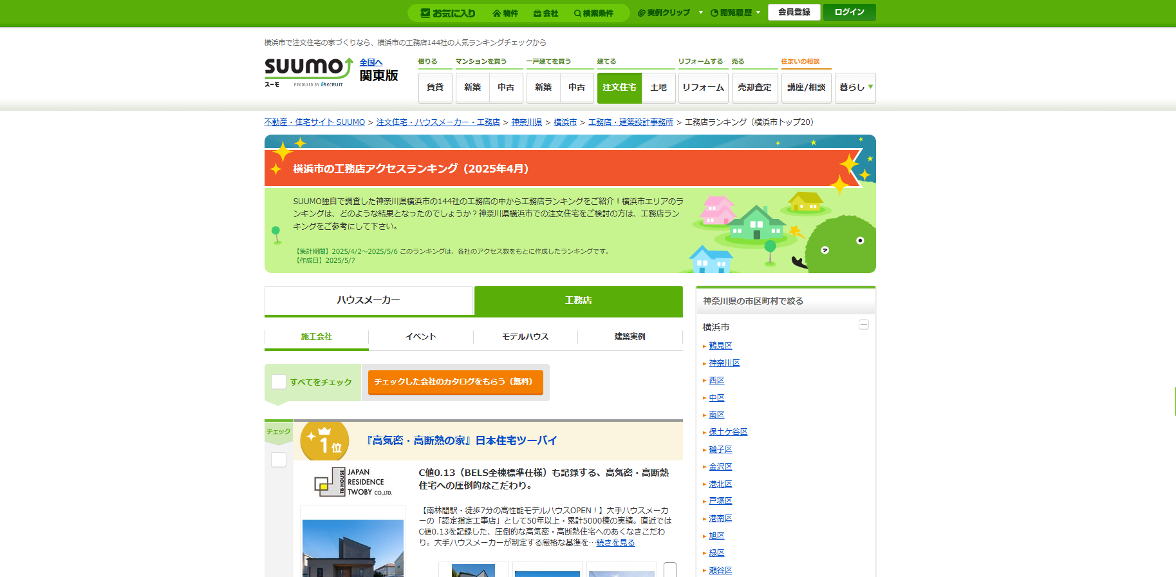Filter by 磯子区

[x=721, y=449]
